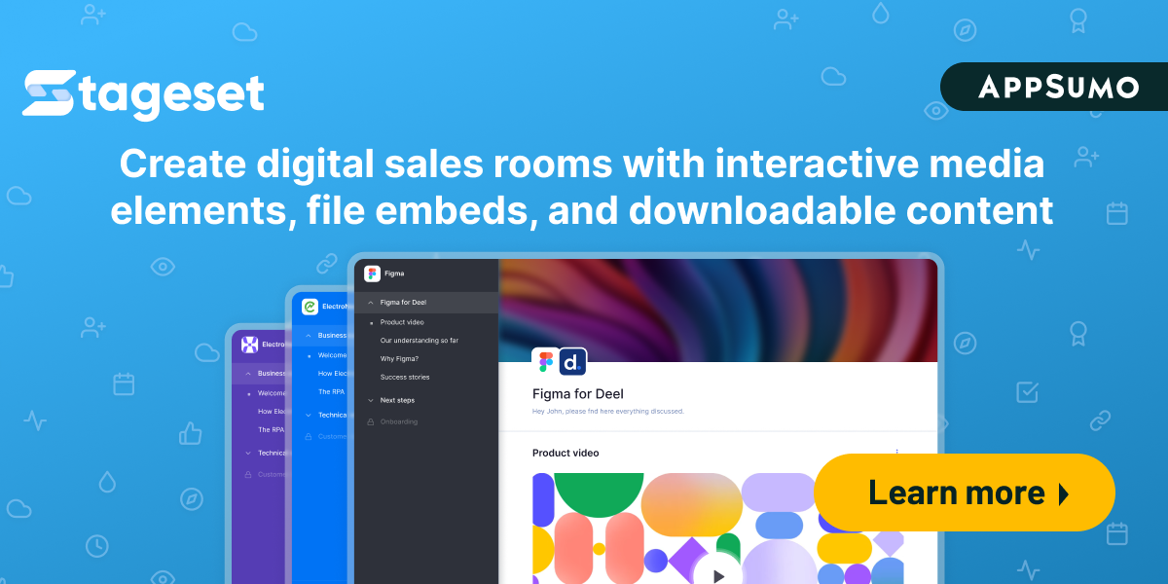Image resolution: width=1168 pixels, height=584 pixels.
Task: Click the lock icon in the blue window
Action: 309,436
